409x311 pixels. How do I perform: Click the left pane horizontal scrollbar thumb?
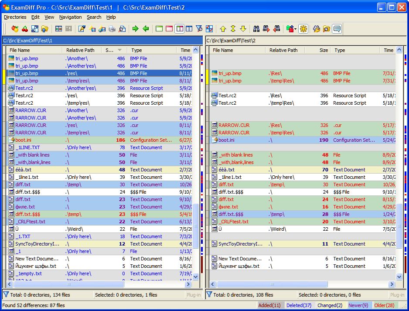[x=68, y=284]
